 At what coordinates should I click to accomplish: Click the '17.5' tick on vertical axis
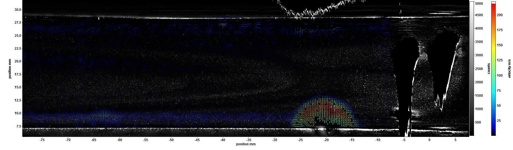tap(18, 74)
